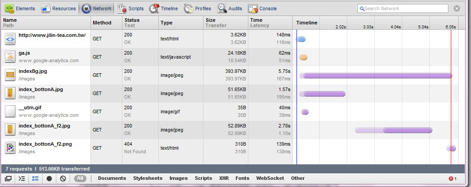The width and height of the screenshot is (471, 187).
Task: Filter requests by Fonts
Action: tap(243, 178)
